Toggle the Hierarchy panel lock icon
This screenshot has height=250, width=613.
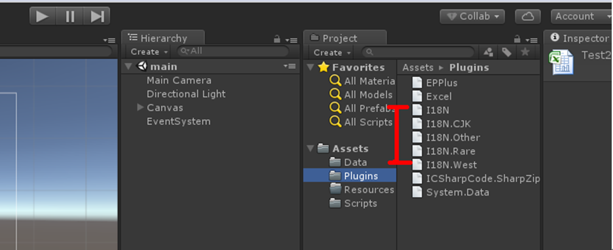pyautogui.click(x=277, y=39)
